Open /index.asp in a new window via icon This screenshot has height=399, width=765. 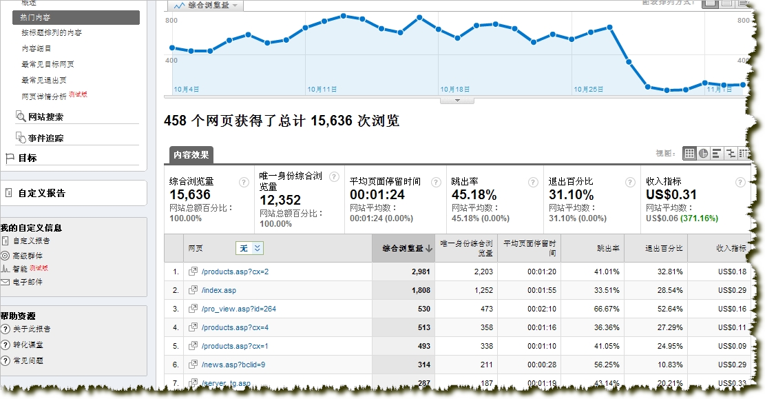tap(193, 290)
